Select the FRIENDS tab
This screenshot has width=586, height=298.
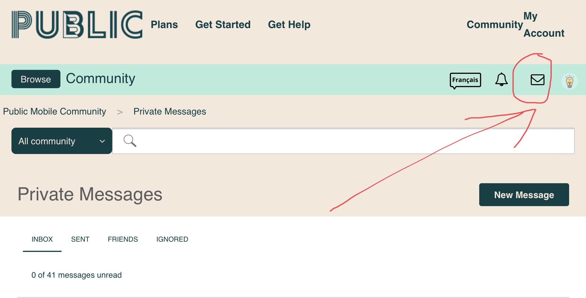[x=123, y=239]
